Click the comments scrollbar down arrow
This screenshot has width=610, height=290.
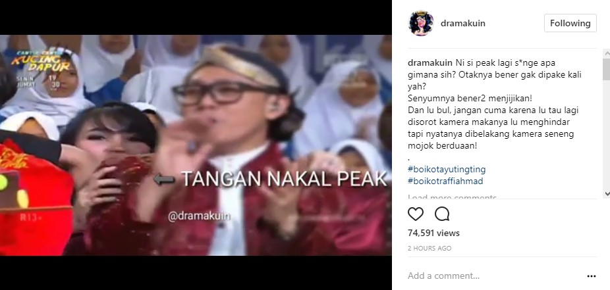click(606, 193)
